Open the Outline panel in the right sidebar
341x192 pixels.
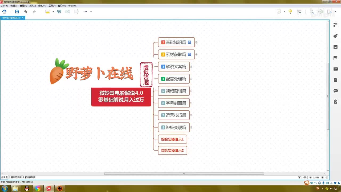tap(335, 25)
